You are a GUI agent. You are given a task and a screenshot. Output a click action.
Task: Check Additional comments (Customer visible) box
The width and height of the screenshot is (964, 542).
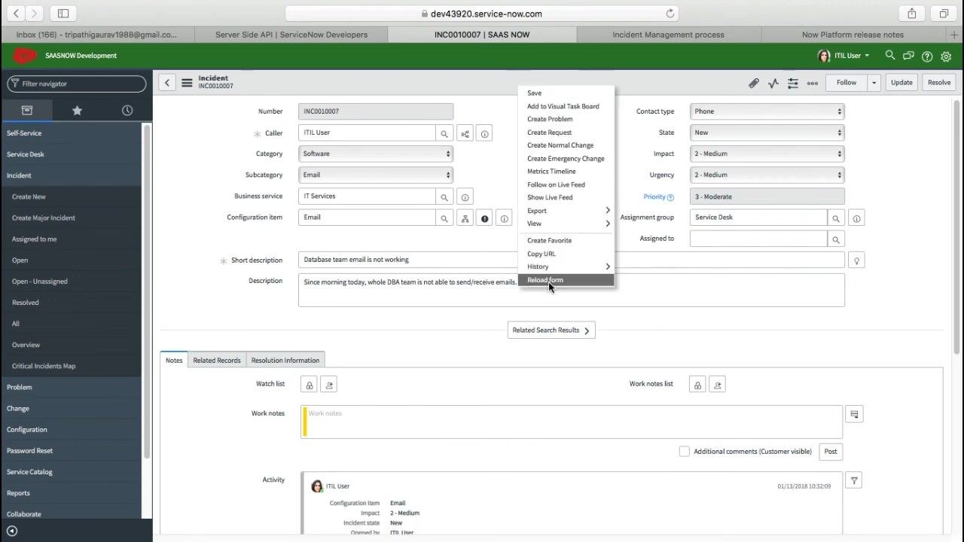(685, 452)
